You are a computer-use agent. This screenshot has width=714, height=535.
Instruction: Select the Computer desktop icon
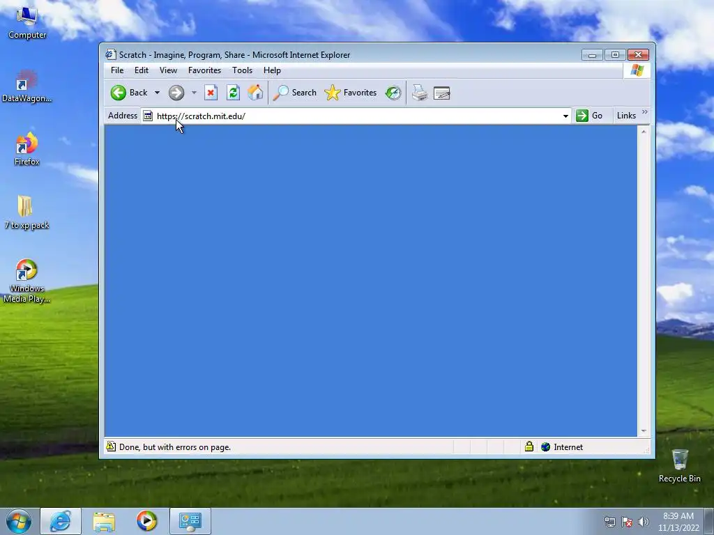27,24
